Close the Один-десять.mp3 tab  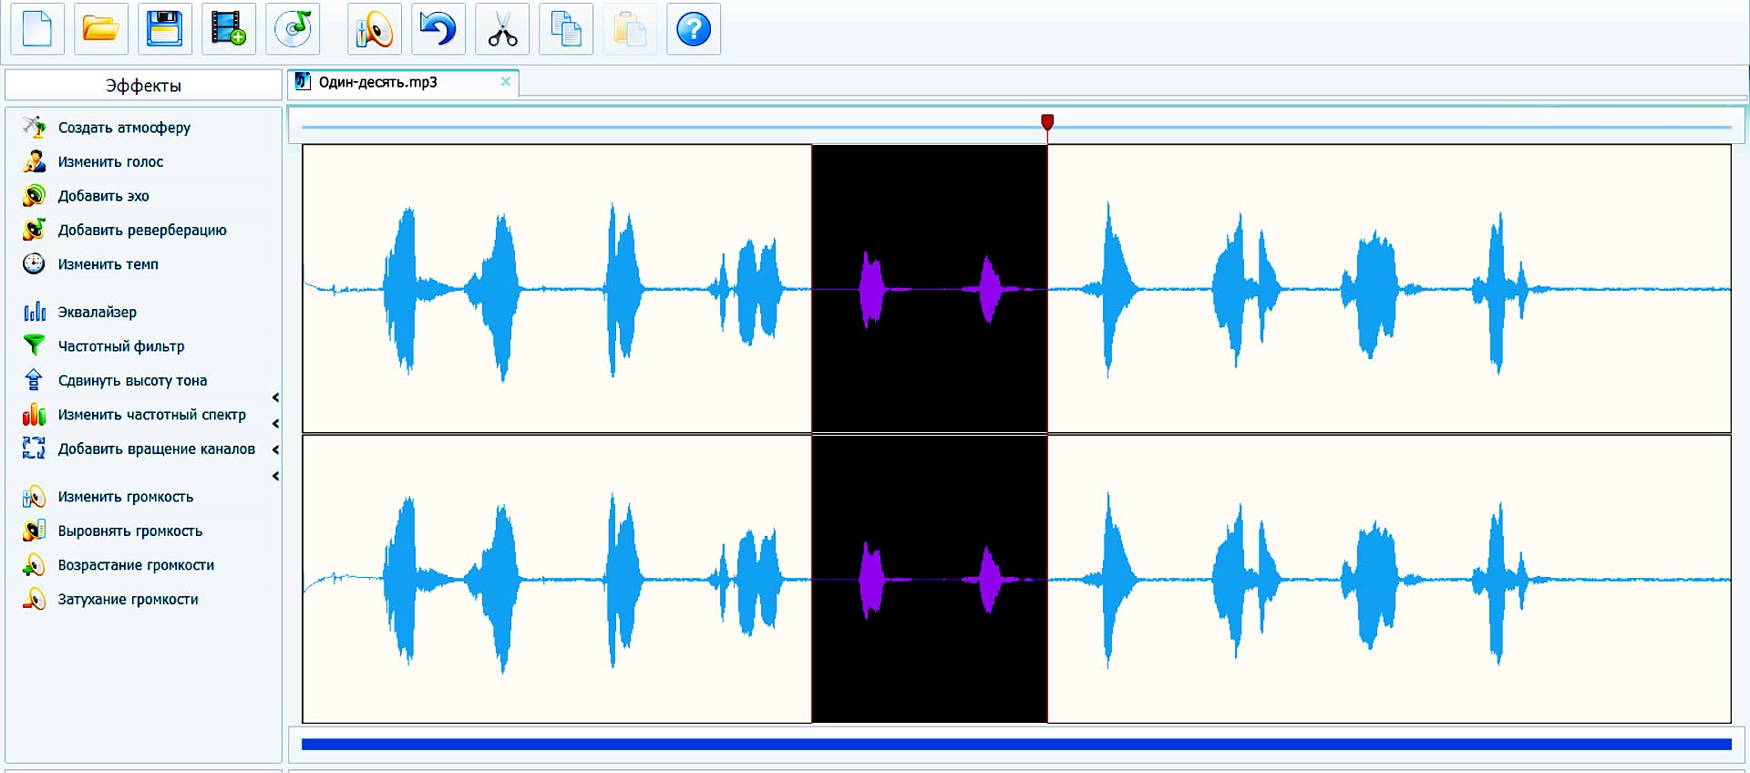click(x=506, y=81)
